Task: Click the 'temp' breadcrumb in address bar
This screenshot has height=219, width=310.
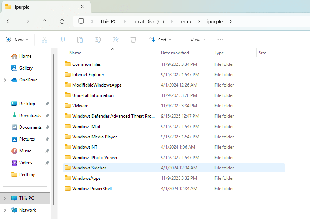Action: (185, 21)
